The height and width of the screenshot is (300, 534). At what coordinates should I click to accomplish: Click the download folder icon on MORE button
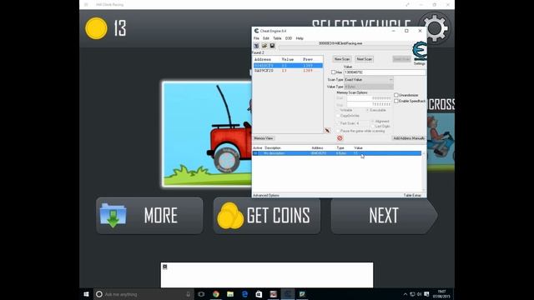point(113,215)
